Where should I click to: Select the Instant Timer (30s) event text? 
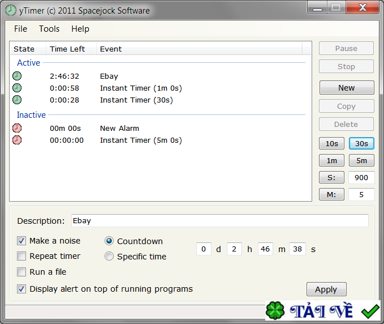[x=136, y=100]
